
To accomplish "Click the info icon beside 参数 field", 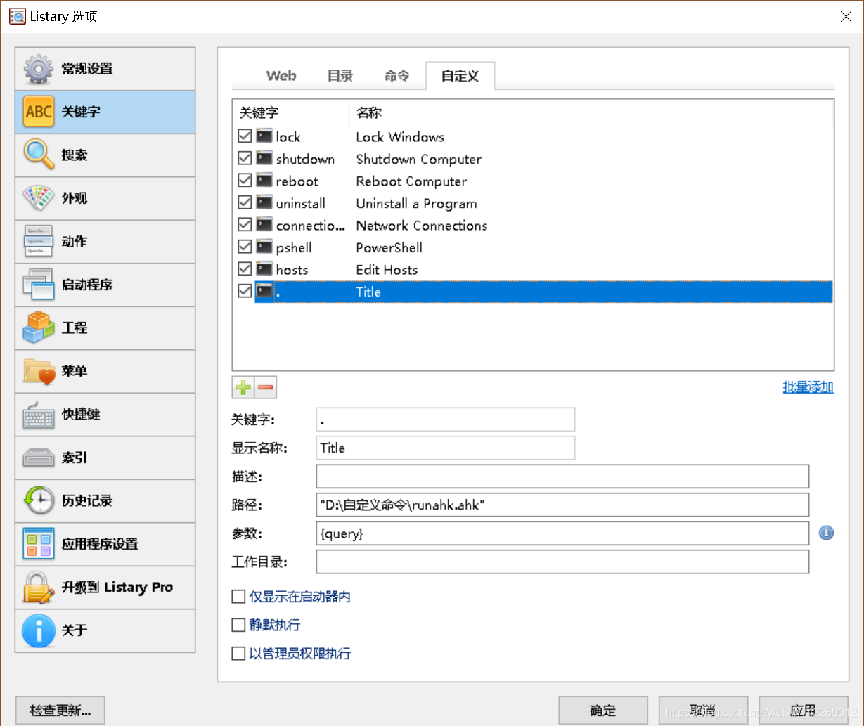I will pos(826,533).
